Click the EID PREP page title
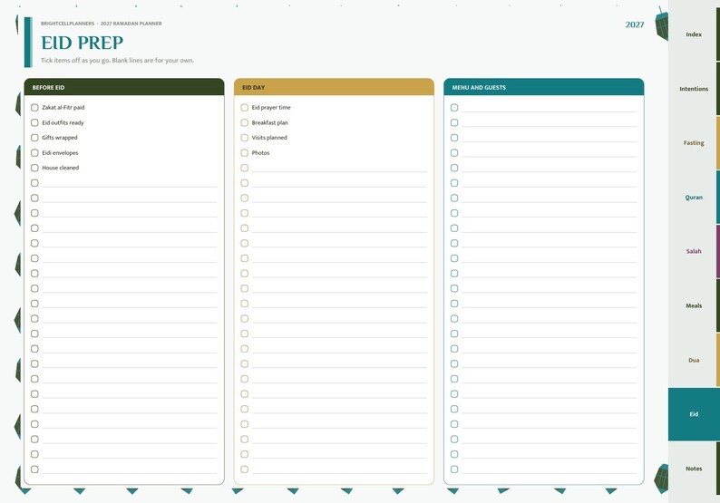 pyautogui.click(x=83, y=43)
